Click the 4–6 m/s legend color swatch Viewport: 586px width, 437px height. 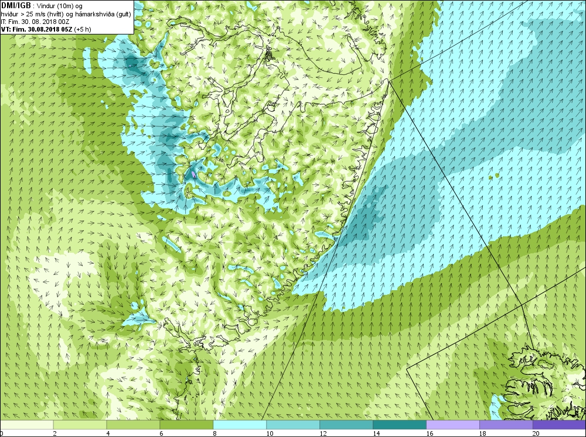pyautogui.click(x=133, y=425)
